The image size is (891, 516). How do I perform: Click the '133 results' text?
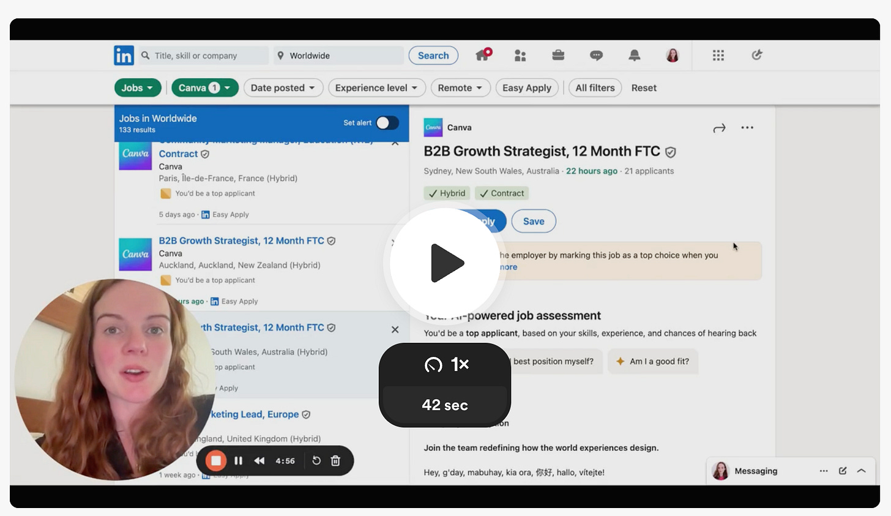[137, 130]
